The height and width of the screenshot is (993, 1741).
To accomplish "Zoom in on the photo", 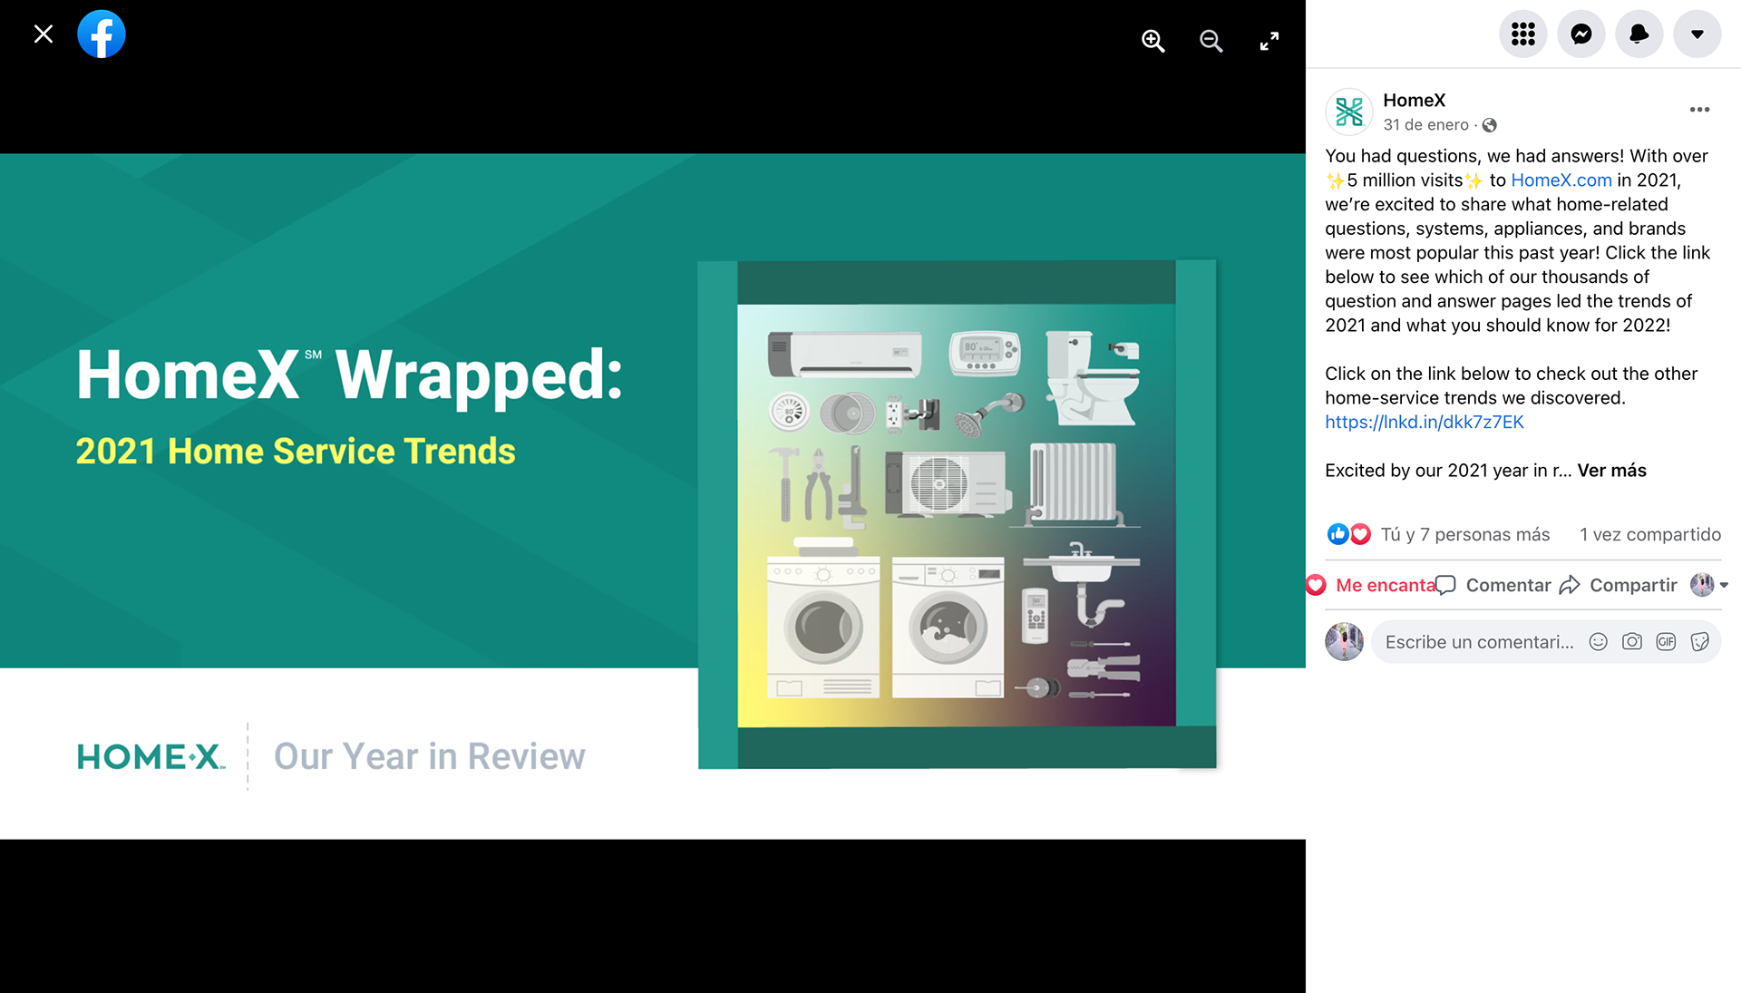I will (x=1153, y=41).
